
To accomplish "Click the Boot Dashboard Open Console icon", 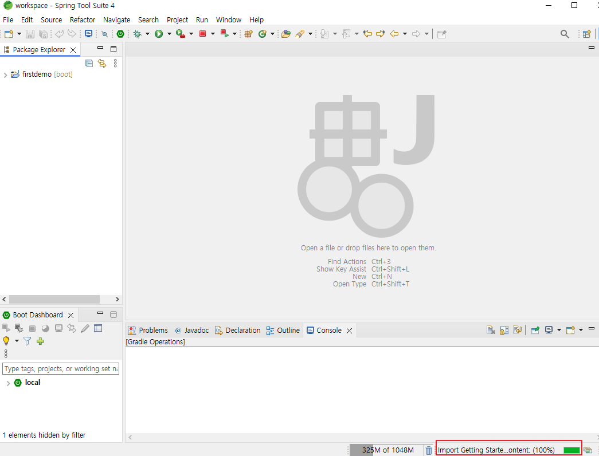I will click(58, 328).
